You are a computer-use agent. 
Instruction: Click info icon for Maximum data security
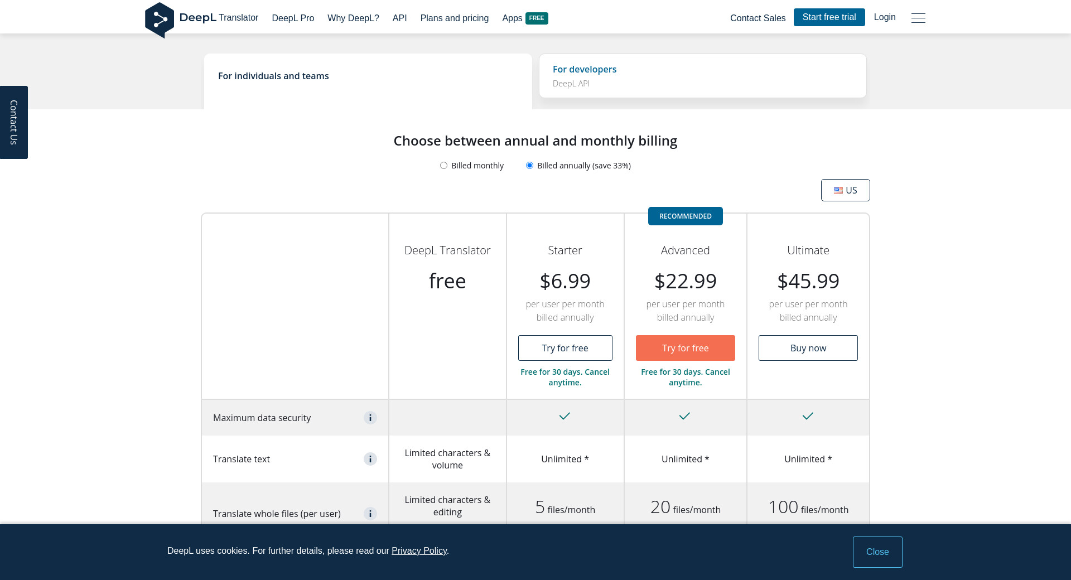pyautogui.click(x=370, y=418)
